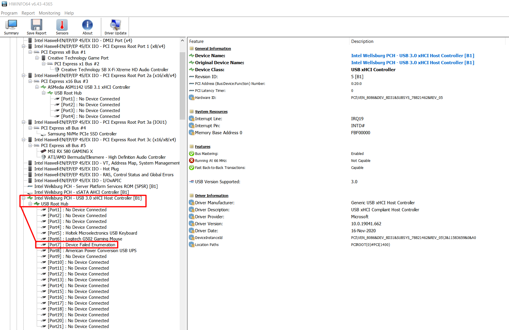Click the Holtek USB Keyboard port icon

tap(43, 233)
